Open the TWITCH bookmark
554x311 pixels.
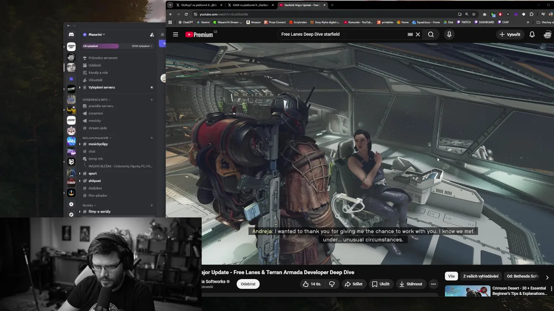click(463, 22)
